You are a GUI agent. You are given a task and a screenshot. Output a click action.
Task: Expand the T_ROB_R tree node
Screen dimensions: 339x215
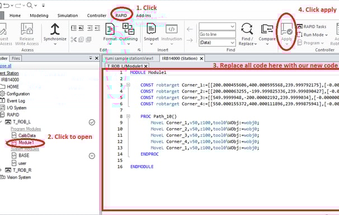tap(1, 170)
